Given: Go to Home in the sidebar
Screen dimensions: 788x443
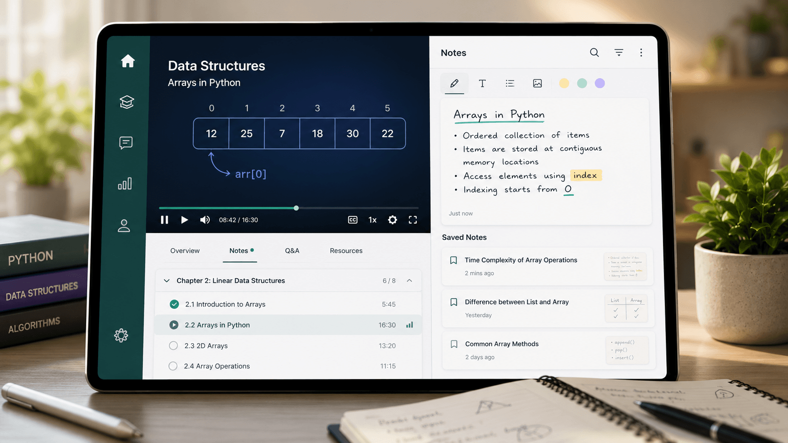Looking at the screenshot, I should 128,61.
